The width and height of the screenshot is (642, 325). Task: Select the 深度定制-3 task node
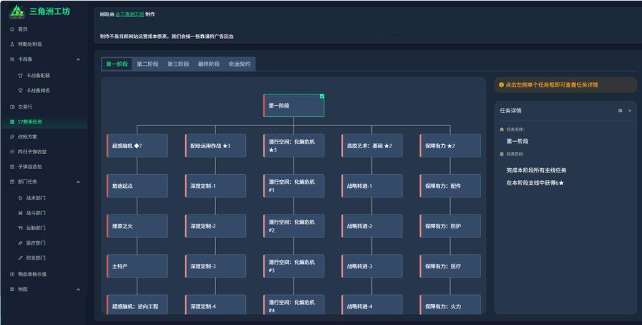point(215,266)
